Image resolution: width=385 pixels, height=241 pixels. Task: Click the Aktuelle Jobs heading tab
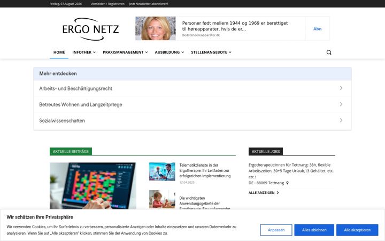pos(265,152)
